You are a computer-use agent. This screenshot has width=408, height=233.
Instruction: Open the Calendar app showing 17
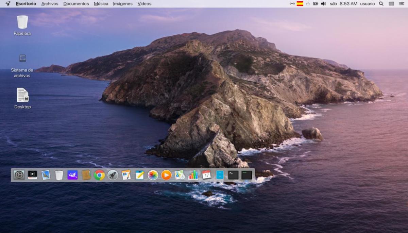206,175
